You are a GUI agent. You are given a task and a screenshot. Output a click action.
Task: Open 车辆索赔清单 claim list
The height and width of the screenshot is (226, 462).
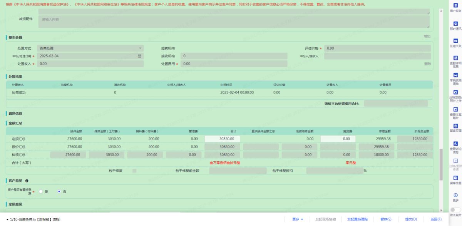pyautogui.click(x=455, y=75)
